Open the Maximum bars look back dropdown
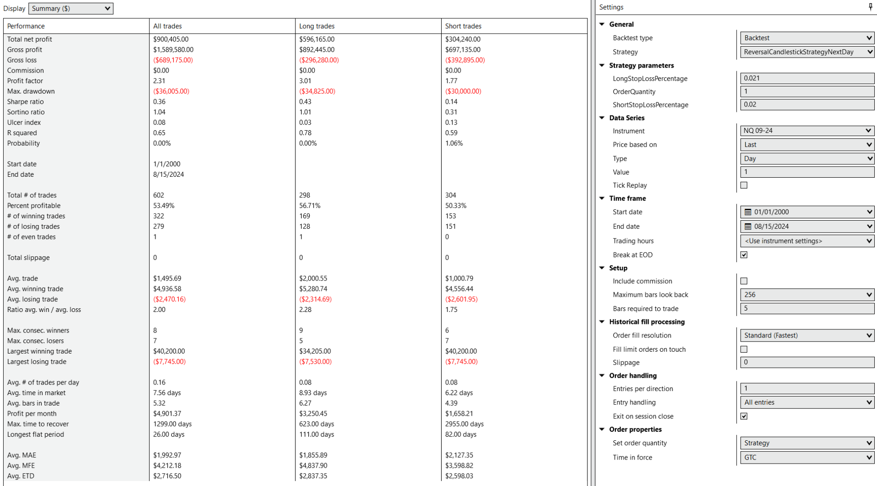This screenshot has width=877, height=486. (x=807, y=295)
